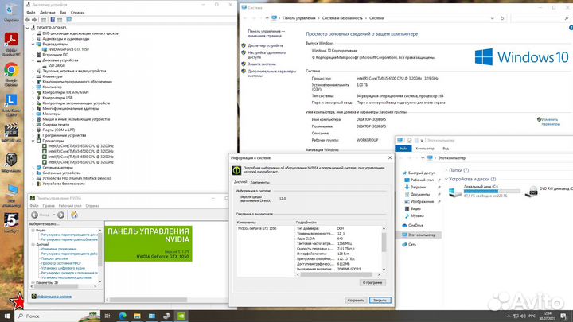Select Изменение разрешения in NVIDIA task tree

pos(59,249)
